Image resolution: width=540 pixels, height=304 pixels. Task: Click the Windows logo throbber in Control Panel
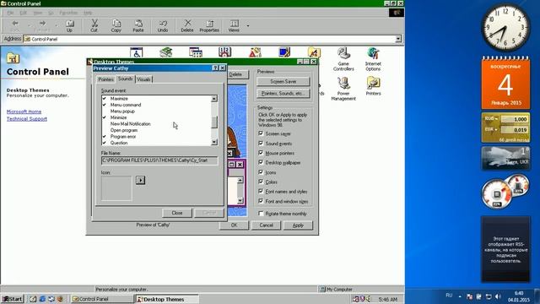[397, 13]
